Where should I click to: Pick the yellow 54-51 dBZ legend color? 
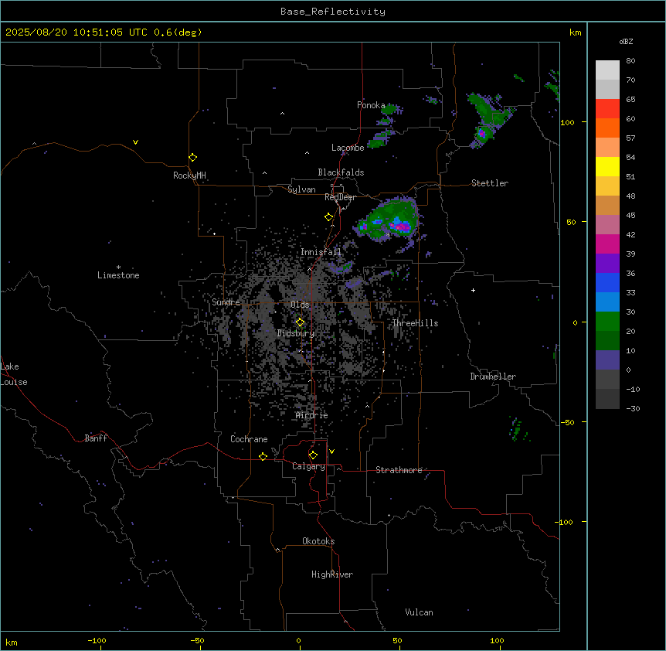click(x=607, y=166)
